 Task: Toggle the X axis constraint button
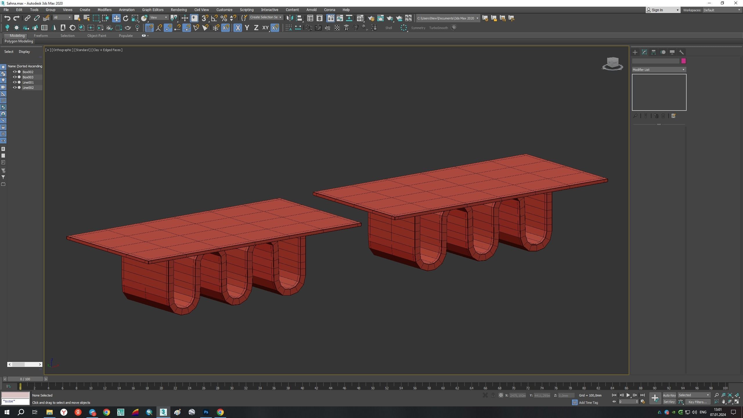(237, 28)
